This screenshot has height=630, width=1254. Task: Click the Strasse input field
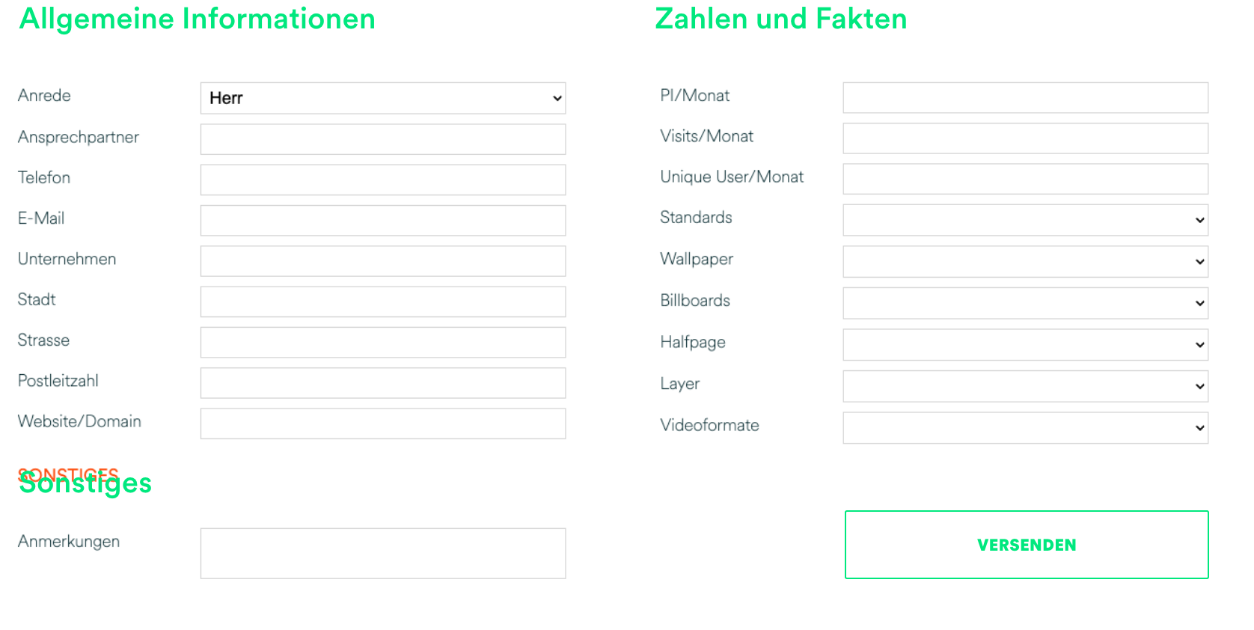tap(382, 342)
